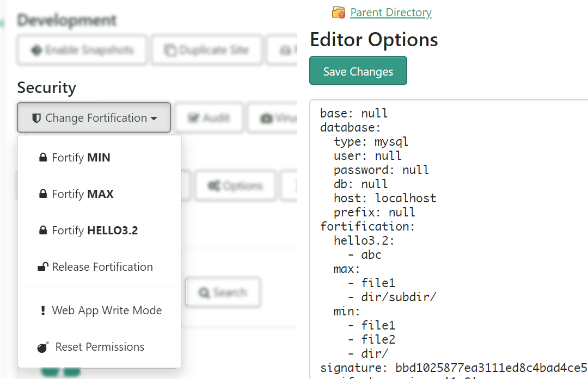Click the magnifier Search button

coord(223,293)
